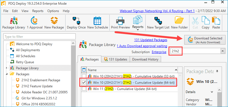Select Package Library in the tree
This screenshot has height=107, width=228.
(x=27, y=68)
